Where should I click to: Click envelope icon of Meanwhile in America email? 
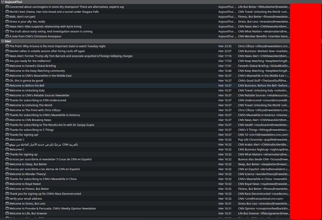coord(7,115)
